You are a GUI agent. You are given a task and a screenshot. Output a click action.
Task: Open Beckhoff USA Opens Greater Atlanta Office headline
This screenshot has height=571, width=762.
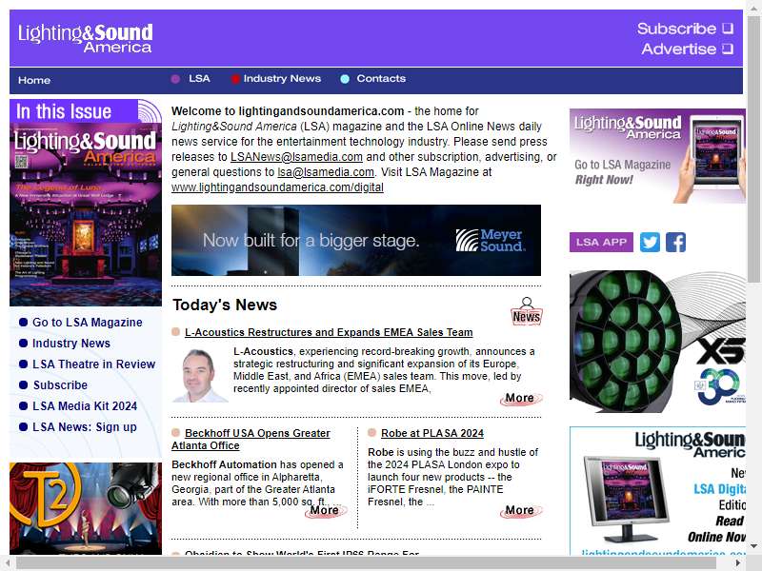251,439
